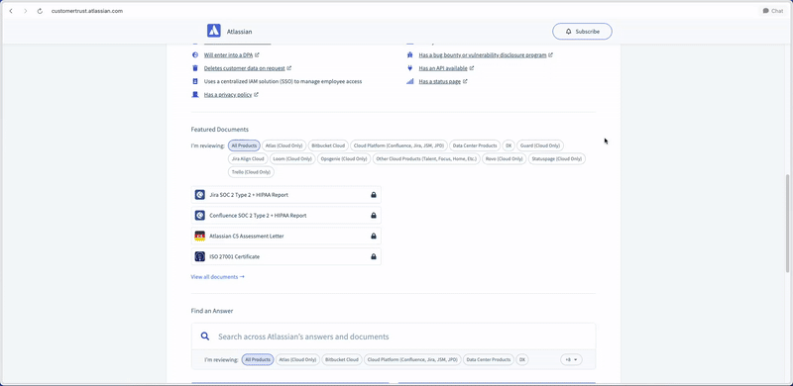
Task: Click the search magnifier icon
Action: coord(205,336)
